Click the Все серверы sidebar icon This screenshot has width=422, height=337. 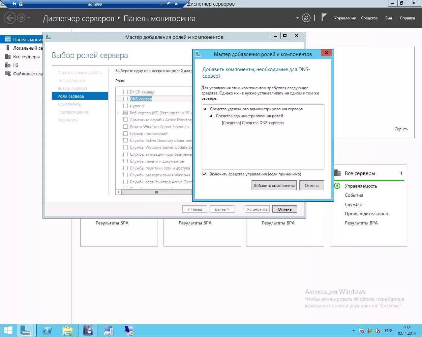[x=8, y=56]
